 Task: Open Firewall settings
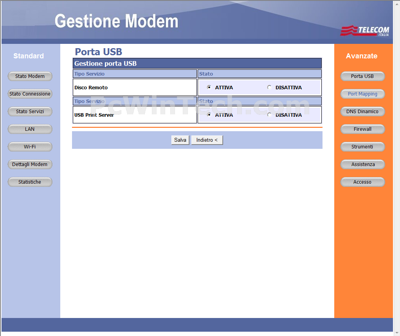coord(362,129)
